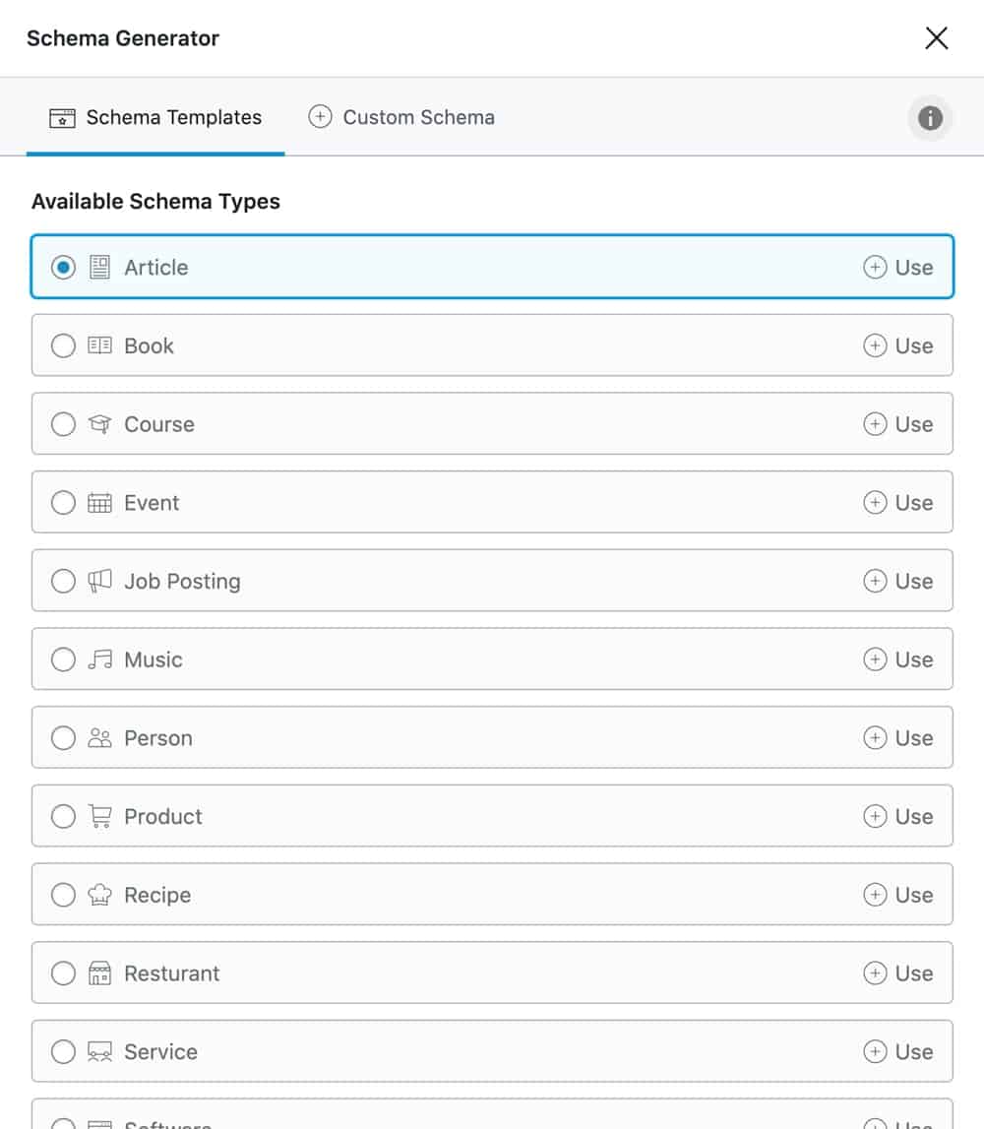Click the Book schema icon
Image resolution: width=984 pixels, height=1129 pixels.
pyautogui.click(x=99, y=345)
